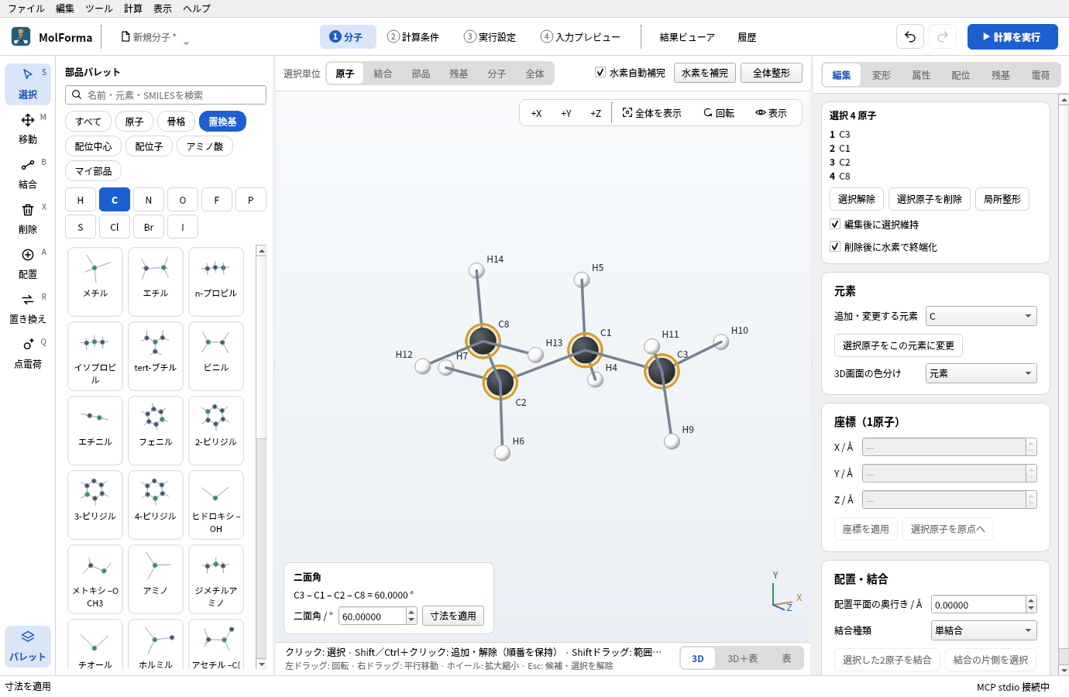This screenshot has height=697, width=1069.
Task: Open the 表示 view options menu
Action: [771, 113]
